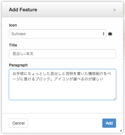
Task: Click the up-down arrows on Icon select
Action: point(104,34)
